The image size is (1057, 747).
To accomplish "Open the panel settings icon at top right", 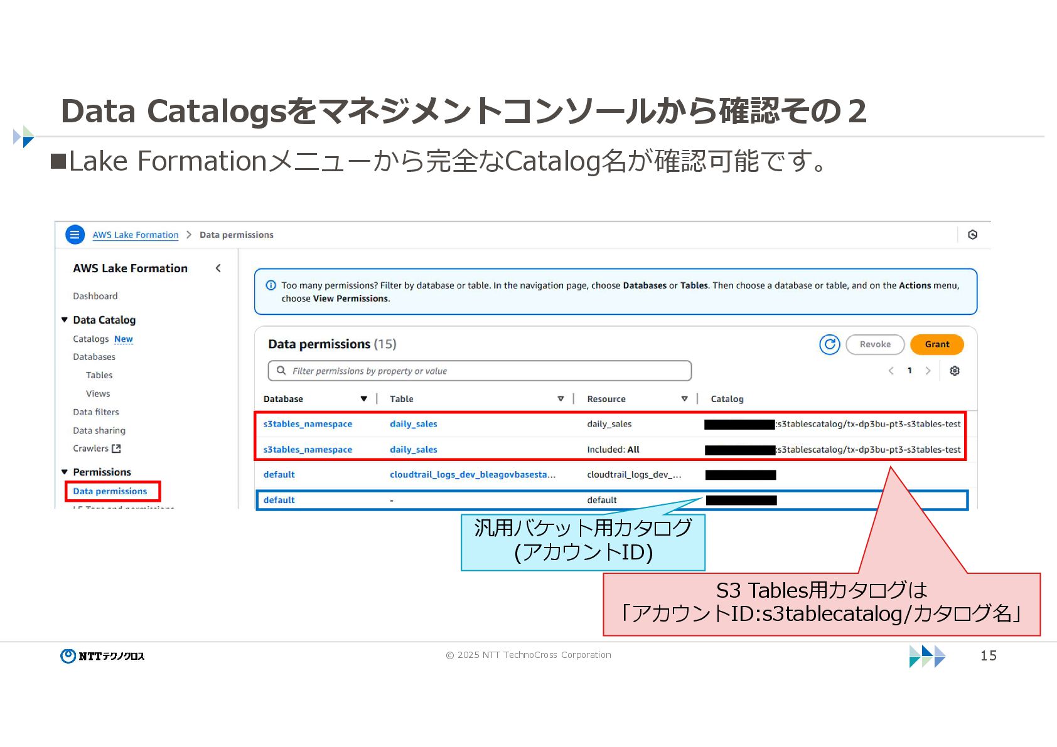I will 972,235.
